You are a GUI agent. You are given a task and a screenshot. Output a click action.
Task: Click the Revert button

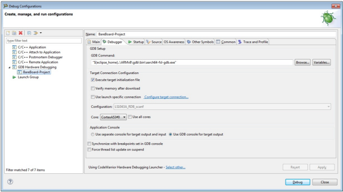pyautogui.click(x=295, y=167)
